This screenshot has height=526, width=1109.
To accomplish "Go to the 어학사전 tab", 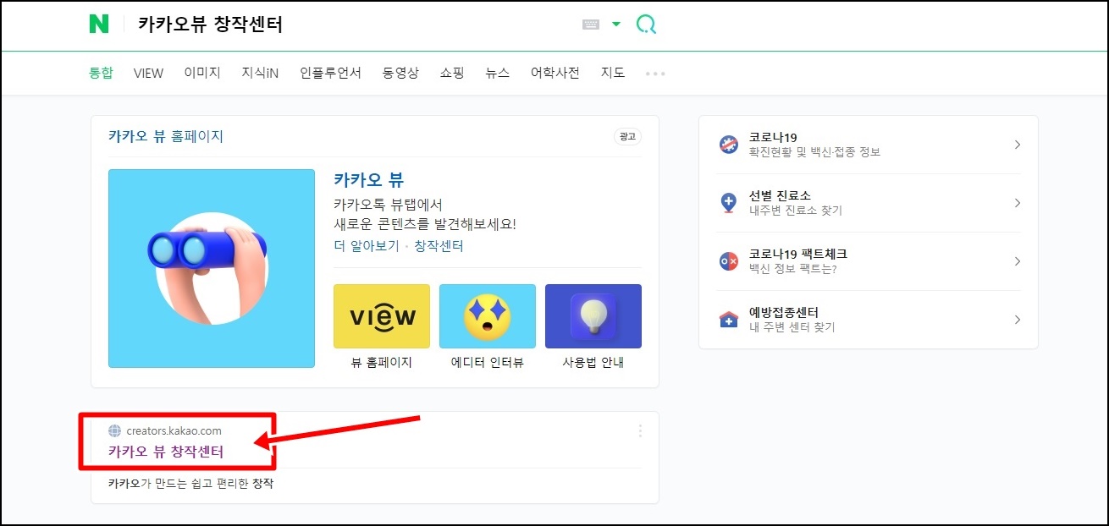I will pyautogui.click(x=554, y=73).
